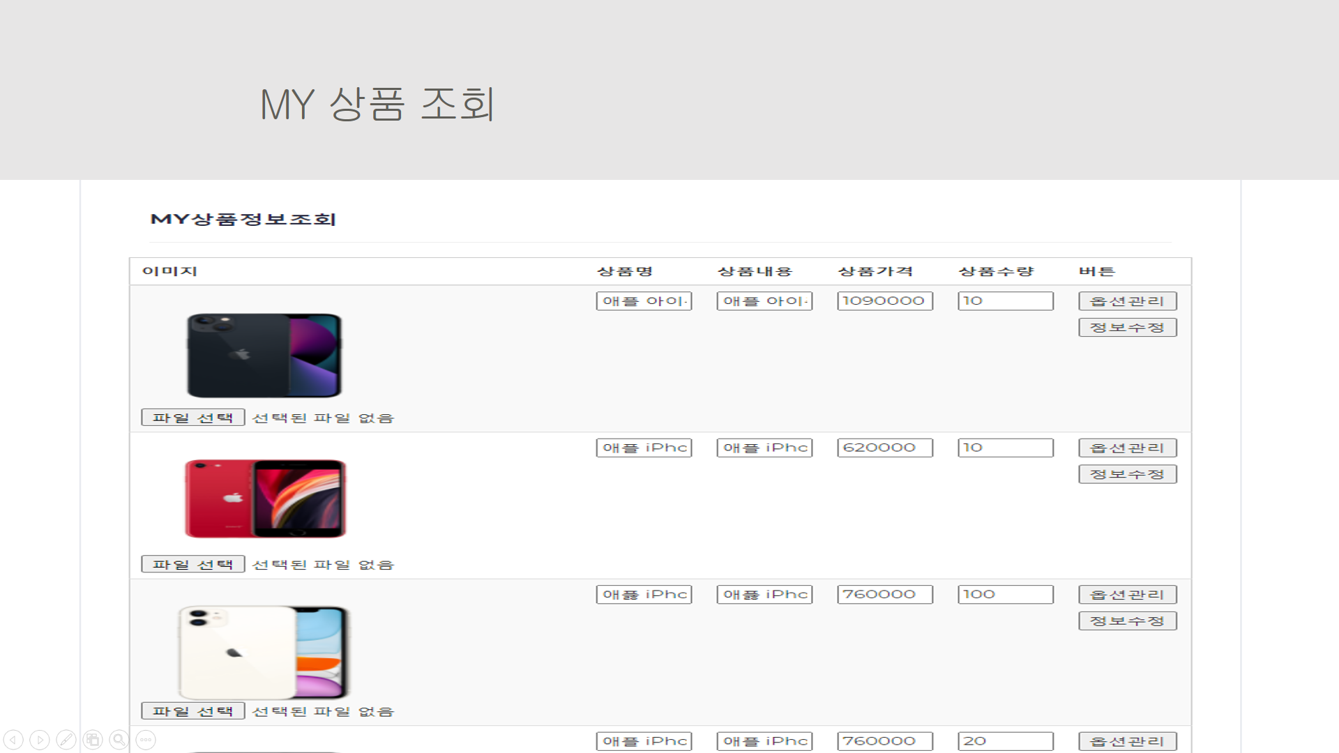Click the 이미지 column header
1339x753 pixels.
click(169, 271)
